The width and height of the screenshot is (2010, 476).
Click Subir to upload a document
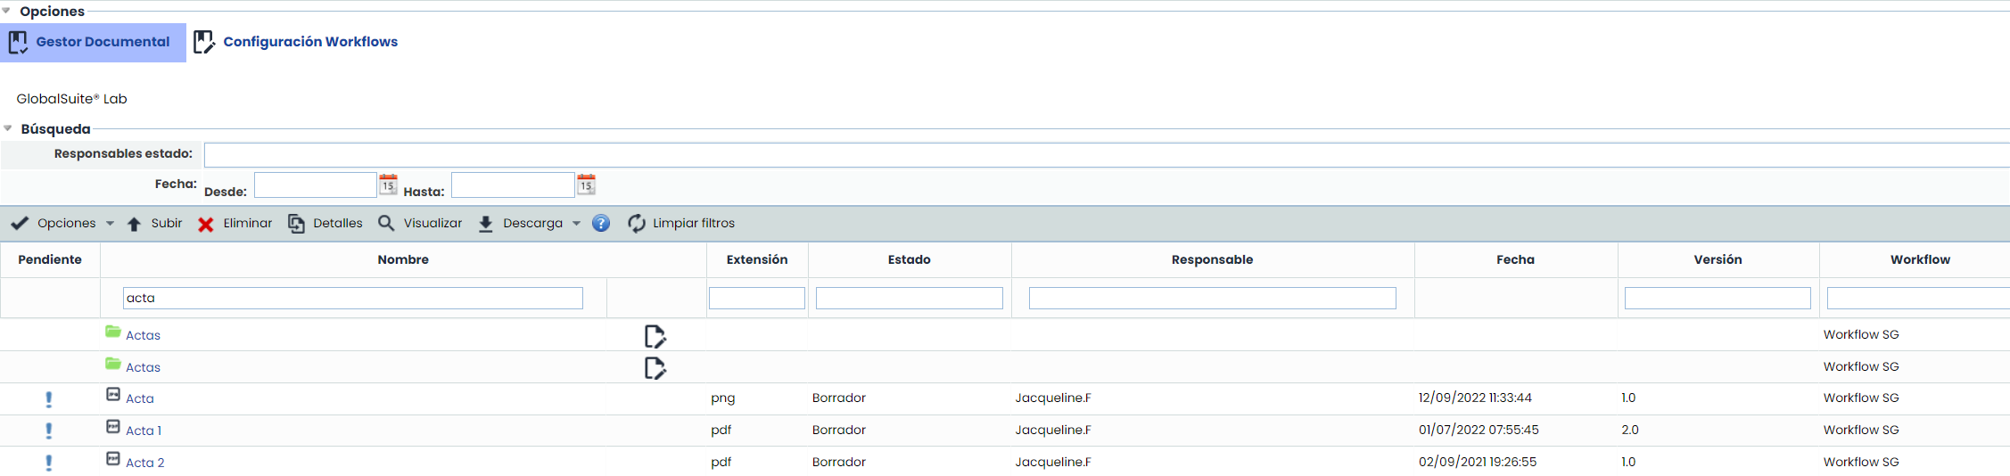(155, 224)
